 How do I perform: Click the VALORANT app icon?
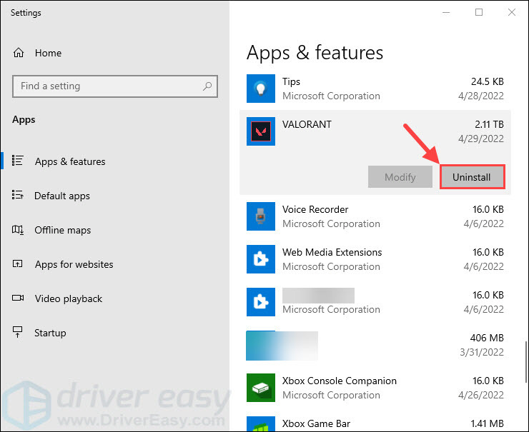click(261, 131)
